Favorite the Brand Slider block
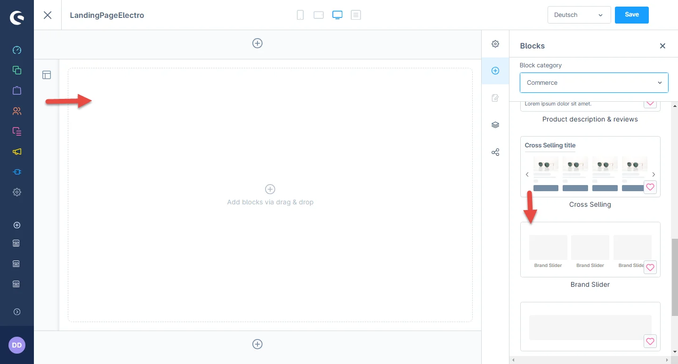Image resolution: width=678 pixels, height=364 pixels. tap(650, 267)
